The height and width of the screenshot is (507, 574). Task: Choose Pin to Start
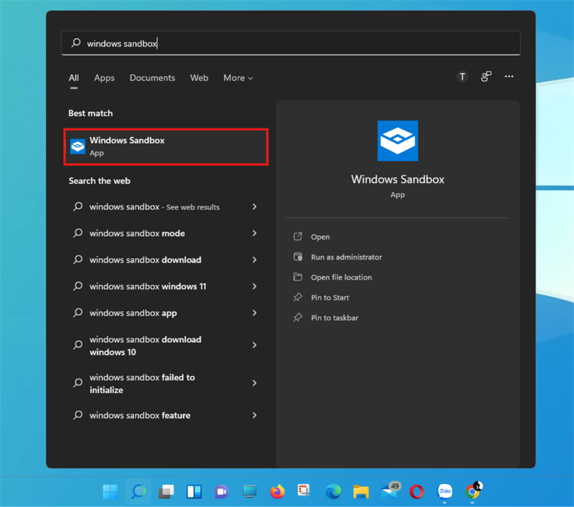[330, 298]
